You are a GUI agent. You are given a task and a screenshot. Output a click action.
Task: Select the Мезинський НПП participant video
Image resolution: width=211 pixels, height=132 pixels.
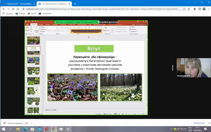point(194,68)
